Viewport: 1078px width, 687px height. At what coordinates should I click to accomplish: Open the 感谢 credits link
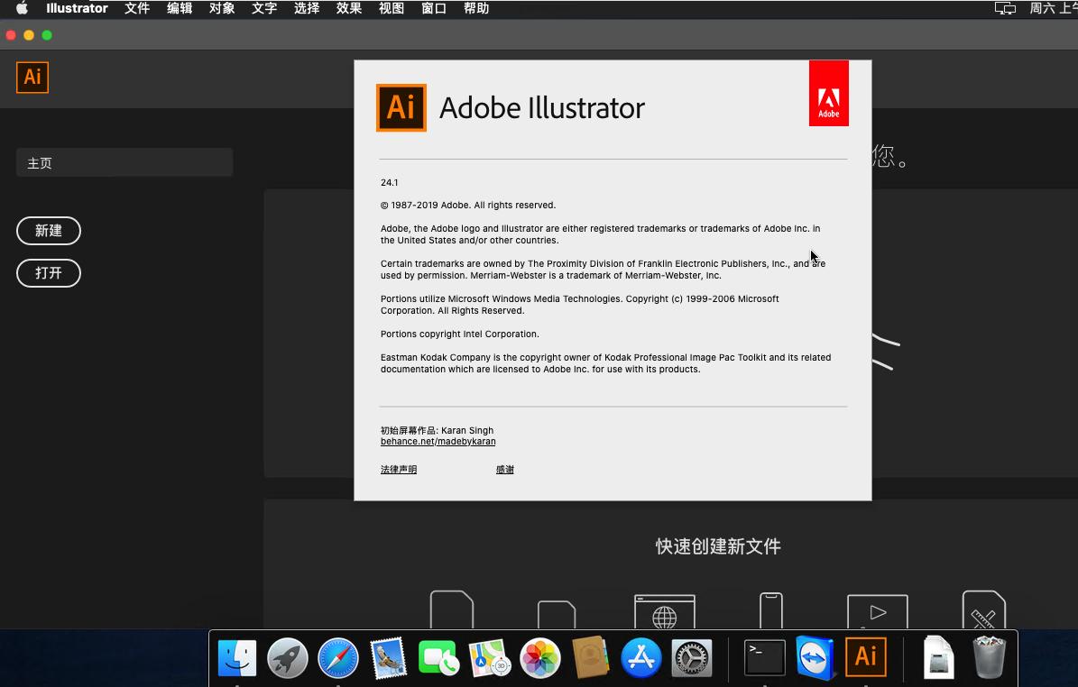(x=504, y=470)
